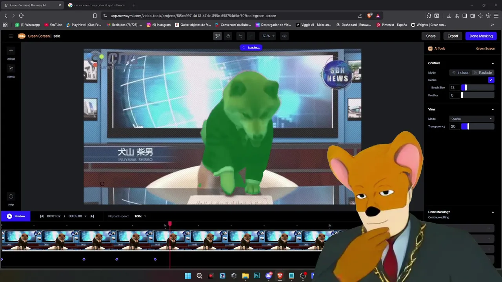Jump to previous frame in timeline
This screenshot has height=282, width=502.
coord(42,216)
